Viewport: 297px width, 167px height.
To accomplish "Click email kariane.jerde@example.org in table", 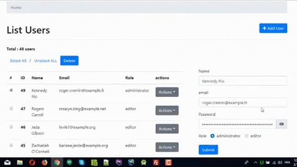I will (84, 146).
